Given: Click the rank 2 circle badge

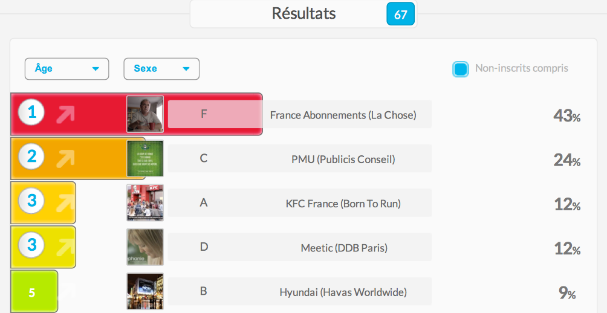Looking at the screenshot, I should (31, 156).
